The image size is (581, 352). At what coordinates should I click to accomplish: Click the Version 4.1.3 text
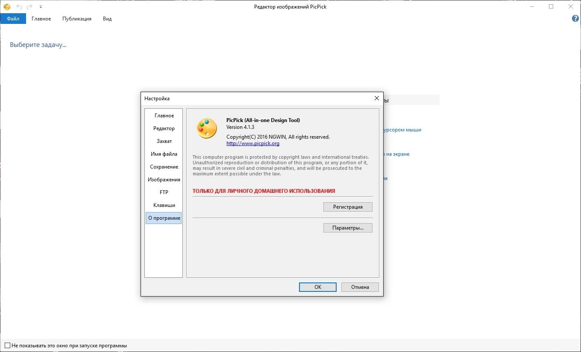pos(240,127)
